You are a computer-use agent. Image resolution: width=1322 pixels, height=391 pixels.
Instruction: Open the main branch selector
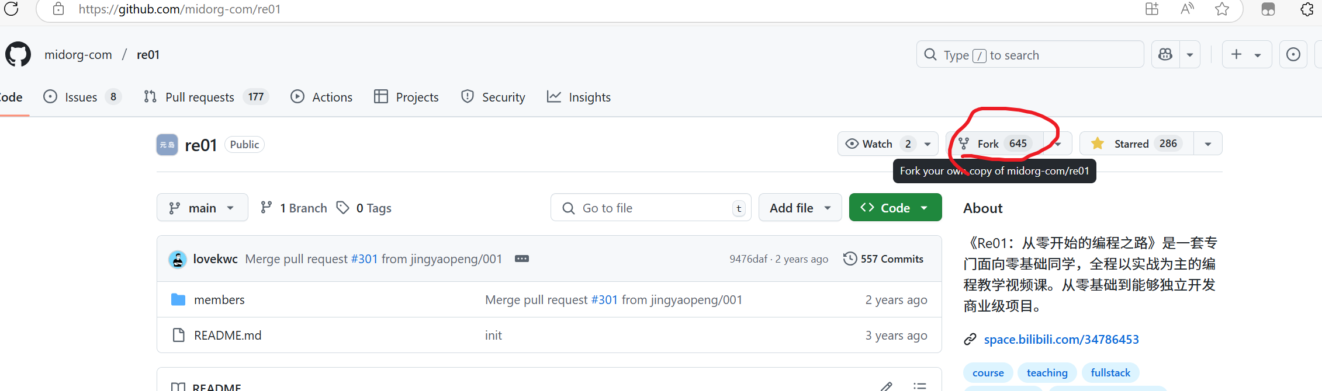[x=202, y=207]
